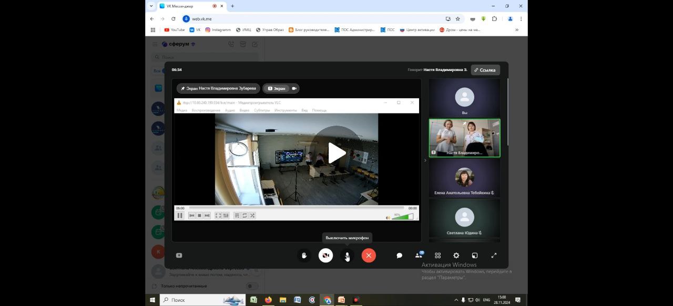673x306 pixels.
Task: Open a new Chrome tab
Action: pyautogui.click(x=232, y=6)
